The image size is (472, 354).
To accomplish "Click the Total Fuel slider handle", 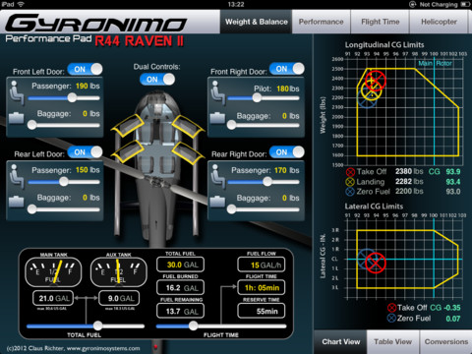I will point(97,325).
